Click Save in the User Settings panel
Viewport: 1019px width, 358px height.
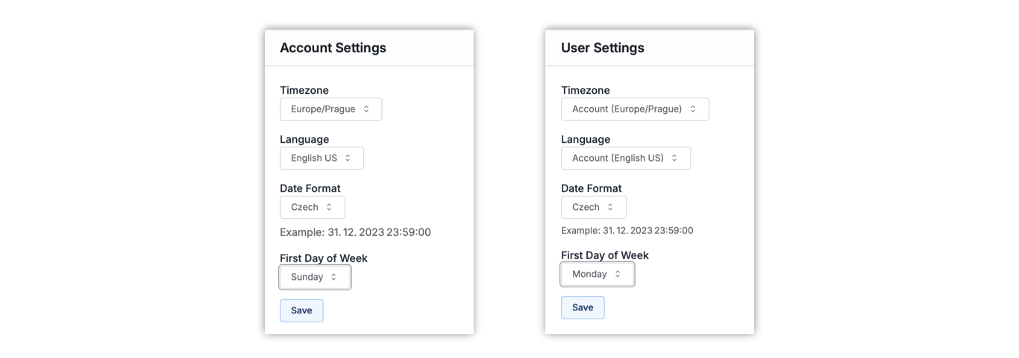583,307
